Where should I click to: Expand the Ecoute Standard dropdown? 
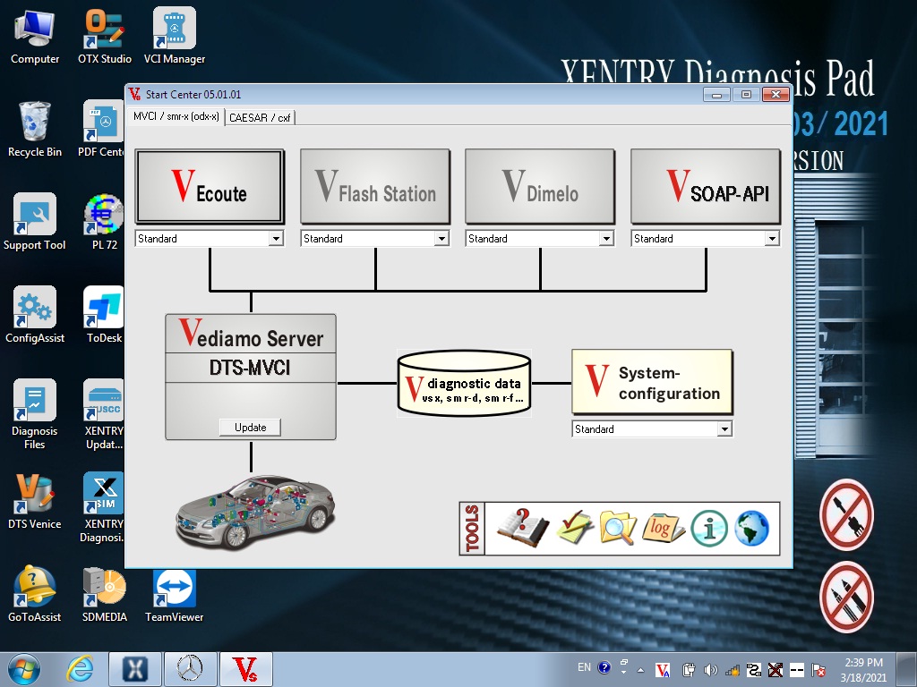pyautogui.click(x=276, y=239)
